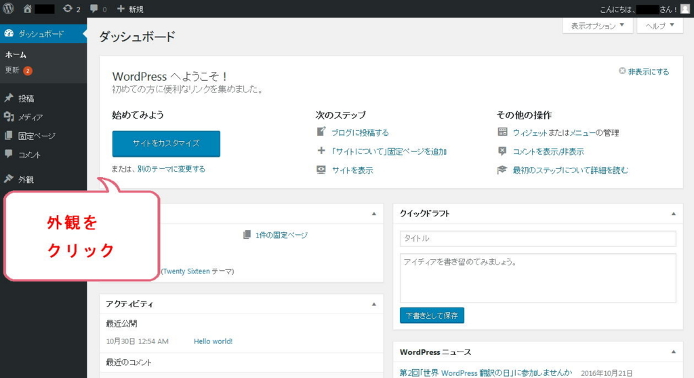Open the site home icon in admin bar
694x378 pixels.
(27, 9)
